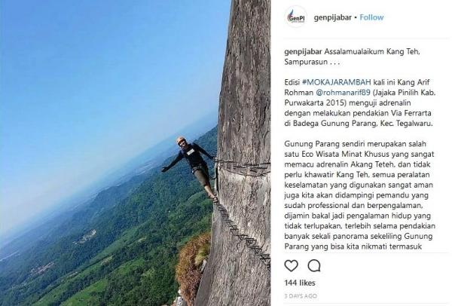Open genpijabar profile from the header username

(x=333, y=17)
